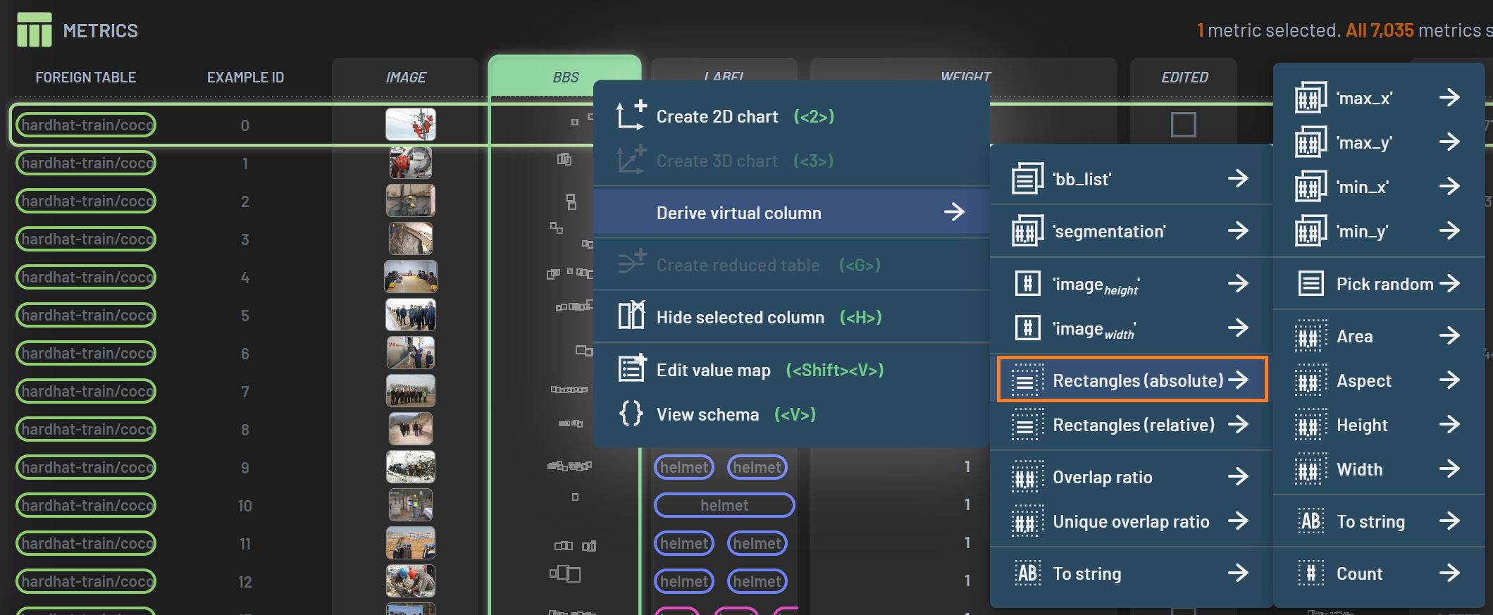Expand Rectangles (absolute) submenu arrow
The height and width of the screenshot is (615, 1493).
[1238, 380]
